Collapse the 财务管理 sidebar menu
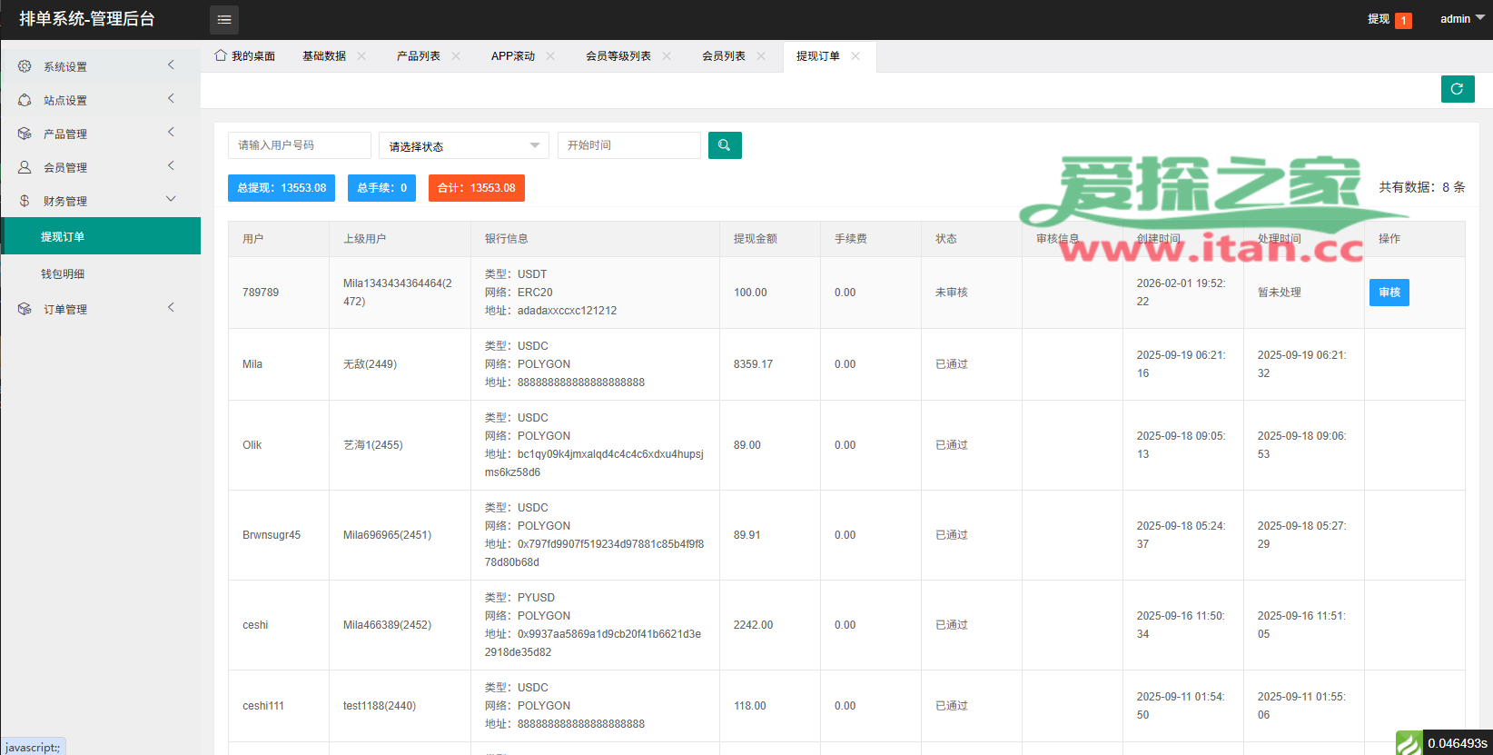Viewport: 1493px width, 755px height. [100, 201]
